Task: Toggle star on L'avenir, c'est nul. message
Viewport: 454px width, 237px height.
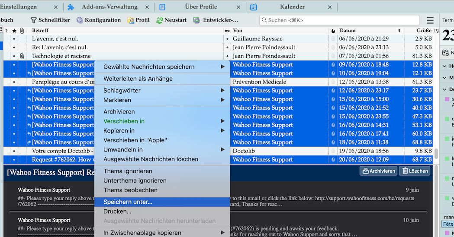Action: (x=14, y=39)
